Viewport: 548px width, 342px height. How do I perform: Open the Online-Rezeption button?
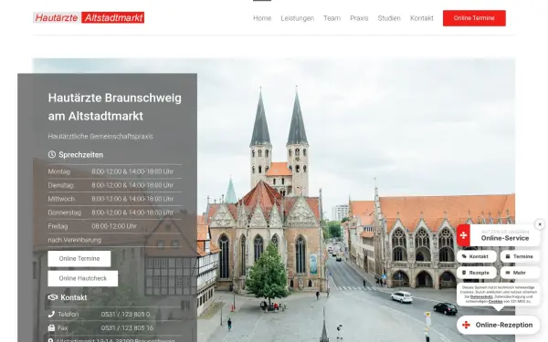tap(499, 325)
